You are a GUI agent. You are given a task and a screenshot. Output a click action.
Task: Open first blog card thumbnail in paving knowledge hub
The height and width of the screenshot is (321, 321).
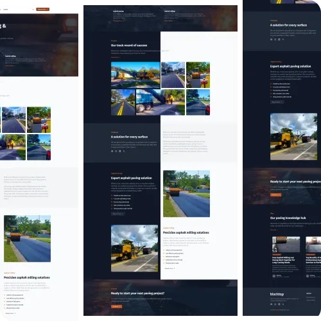[x=286, y=245]
